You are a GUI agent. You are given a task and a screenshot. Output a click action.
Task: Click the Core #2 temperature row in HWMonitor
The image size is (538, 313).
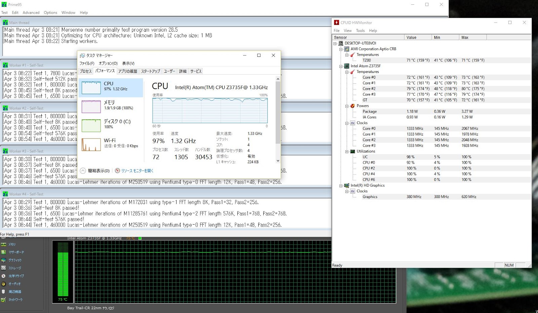pos(432,89)
